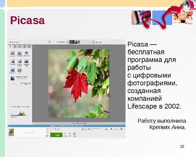
Task: Apply the I'm Feeling Lucky fix
Action: point(12,62)
